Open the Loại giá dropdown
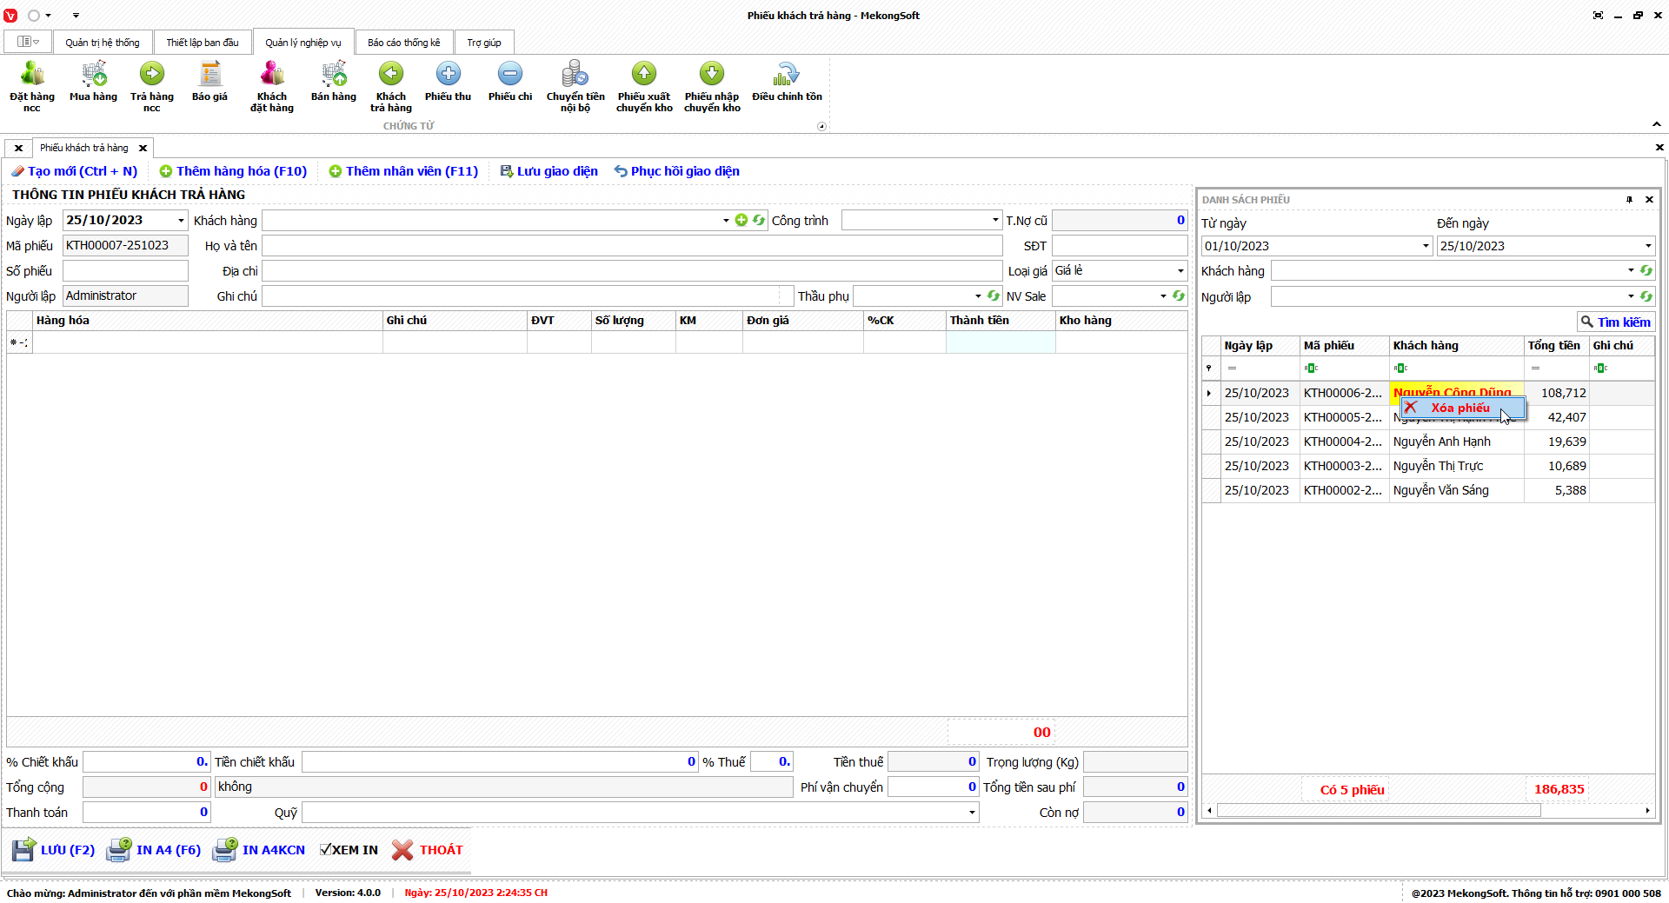This screenshot has width=1669, height=903. [x=1180, y=271]
